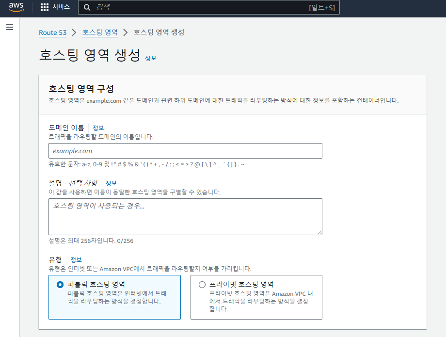
Task: Select 퍼블릭 호스팅 영역 radio button
Action: (x=60, y=284)
